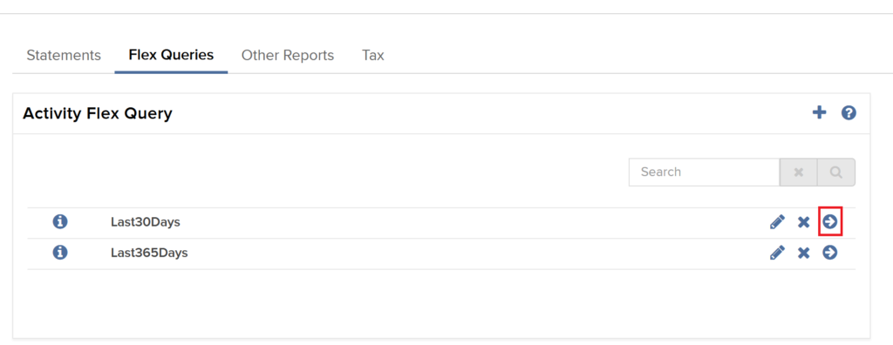Edit the Last365Days query with pencil icon
The height and width of the screenshot is (345, 893).
(777, 253)
